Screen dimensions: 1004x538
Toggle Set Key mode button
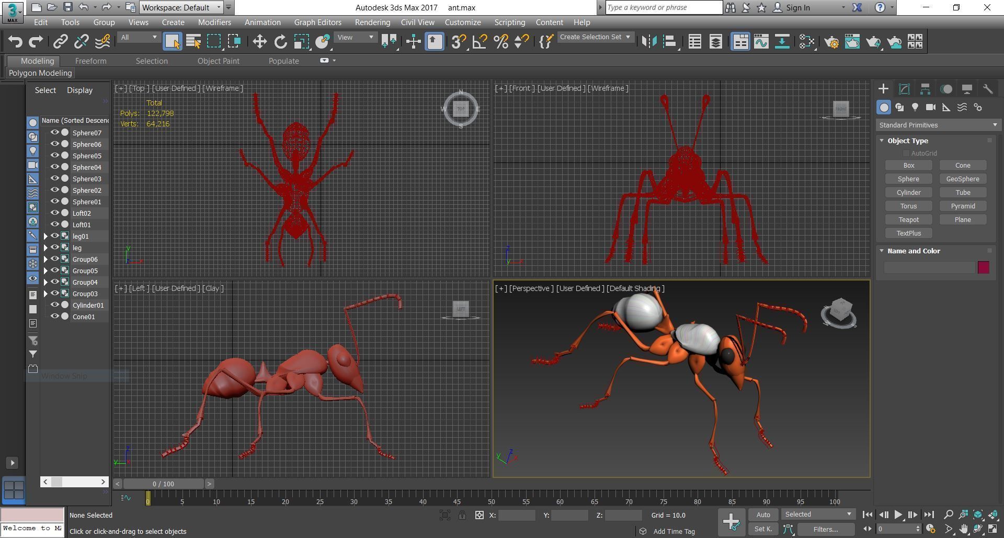[763, 529]
